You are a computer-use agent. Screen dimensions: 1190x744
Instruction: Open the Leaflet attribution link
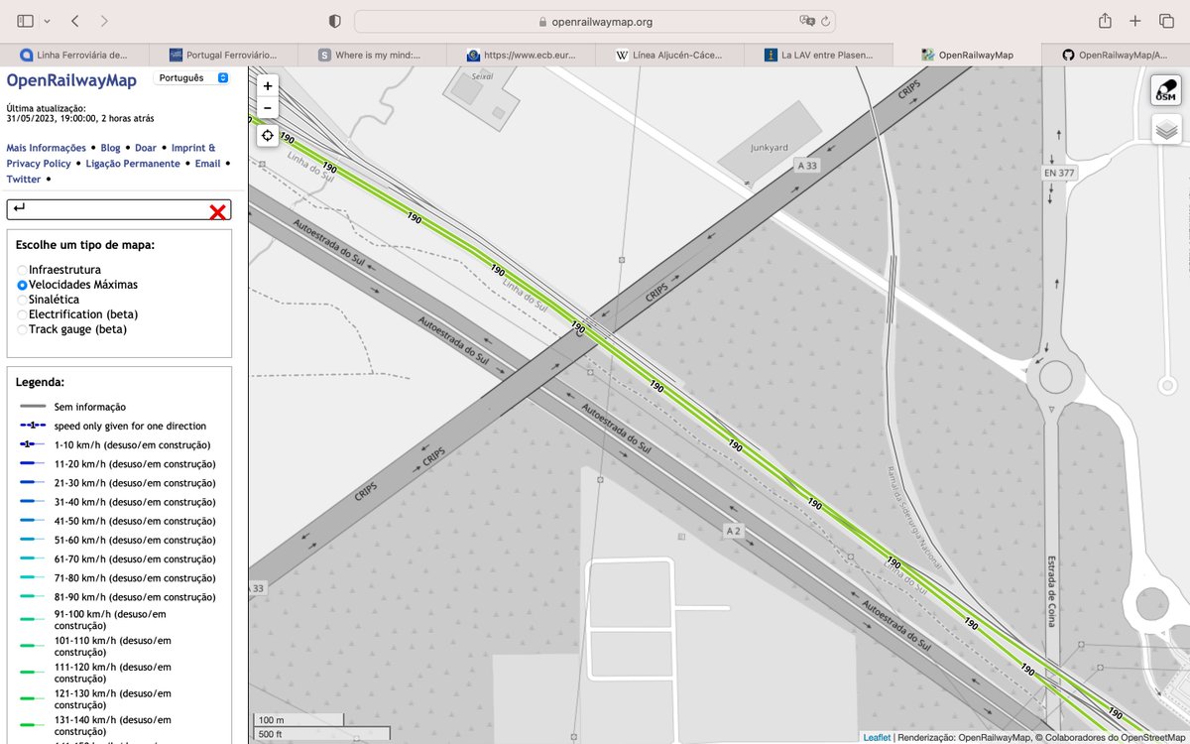(x=877, y=737)
